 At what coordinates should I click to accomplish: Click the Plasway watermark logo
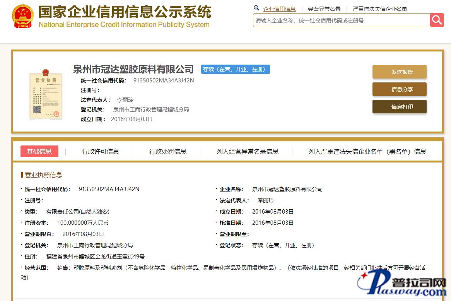click(x=403, y=285)
